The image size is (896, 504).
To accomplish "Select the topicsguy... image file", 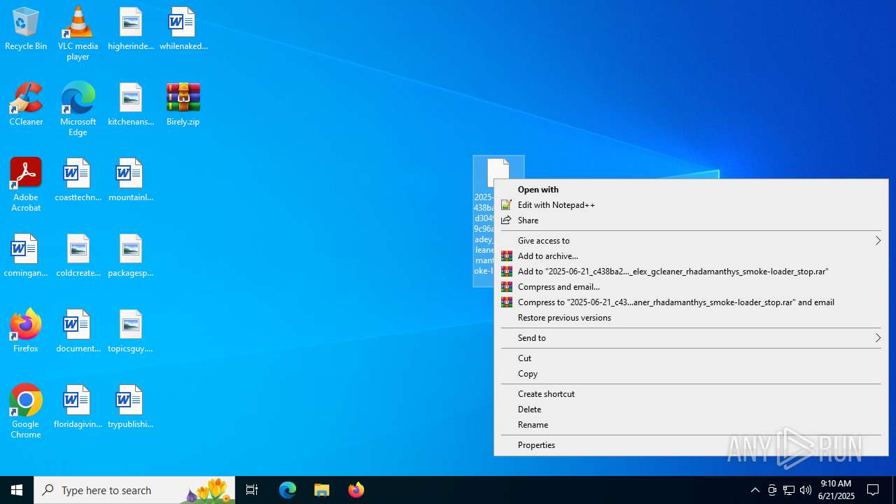I will coord(131,332).
